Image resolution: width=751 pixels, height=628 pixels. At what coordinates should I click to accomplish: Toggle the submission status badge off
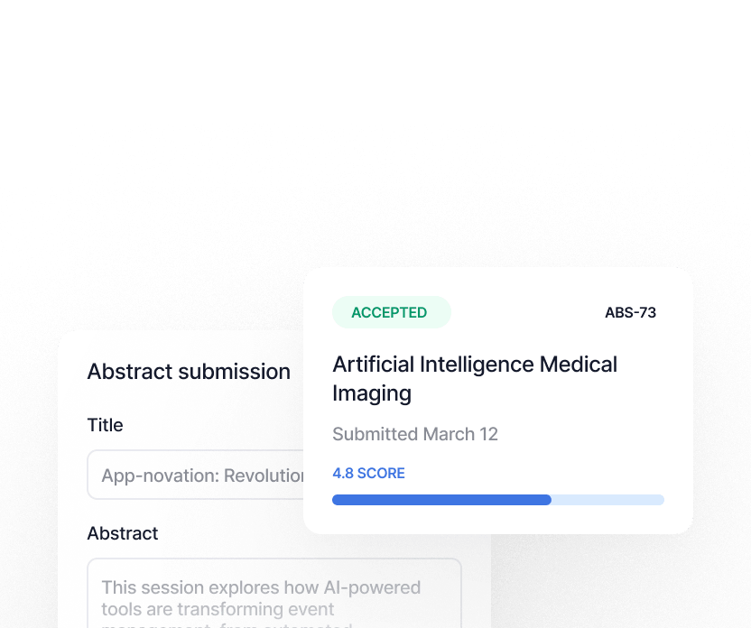pyautogui.click(x=391, y=311)
